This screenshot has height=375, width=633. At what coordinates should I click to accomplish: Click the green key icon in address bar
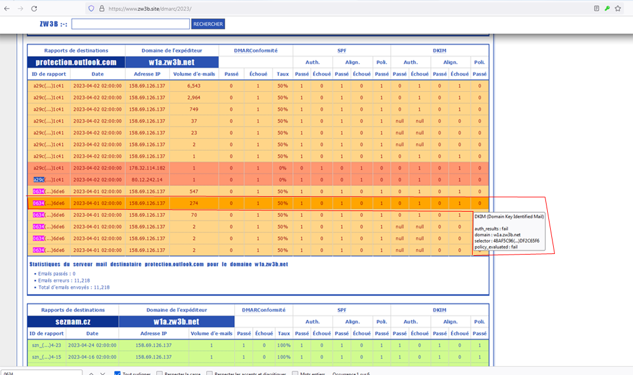(x=607, y=9)
